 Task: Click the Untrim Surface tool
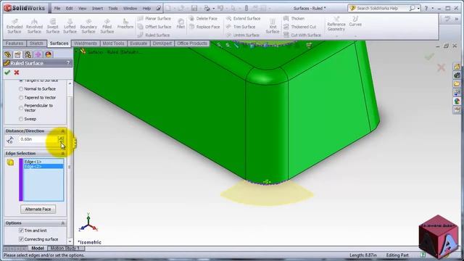click(243, 35)
